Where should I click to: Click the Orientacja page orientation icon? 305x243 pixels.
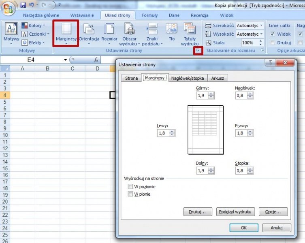(x=89, y=32)
